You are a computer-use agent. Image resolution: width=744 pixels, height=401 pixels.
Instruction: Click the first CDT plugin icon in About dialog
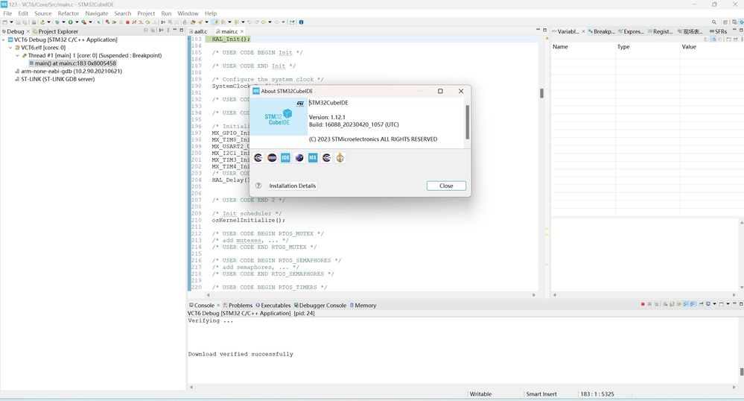coord(258,158)
